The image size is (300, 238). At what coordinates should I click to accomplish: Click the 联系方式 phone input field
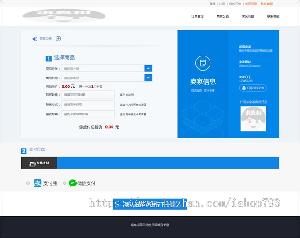[x=88, y=104]
